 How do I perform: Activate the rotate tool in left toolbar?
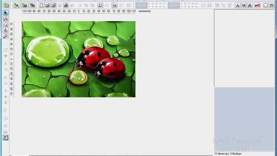pyautogui.click(x=6, y=30)
